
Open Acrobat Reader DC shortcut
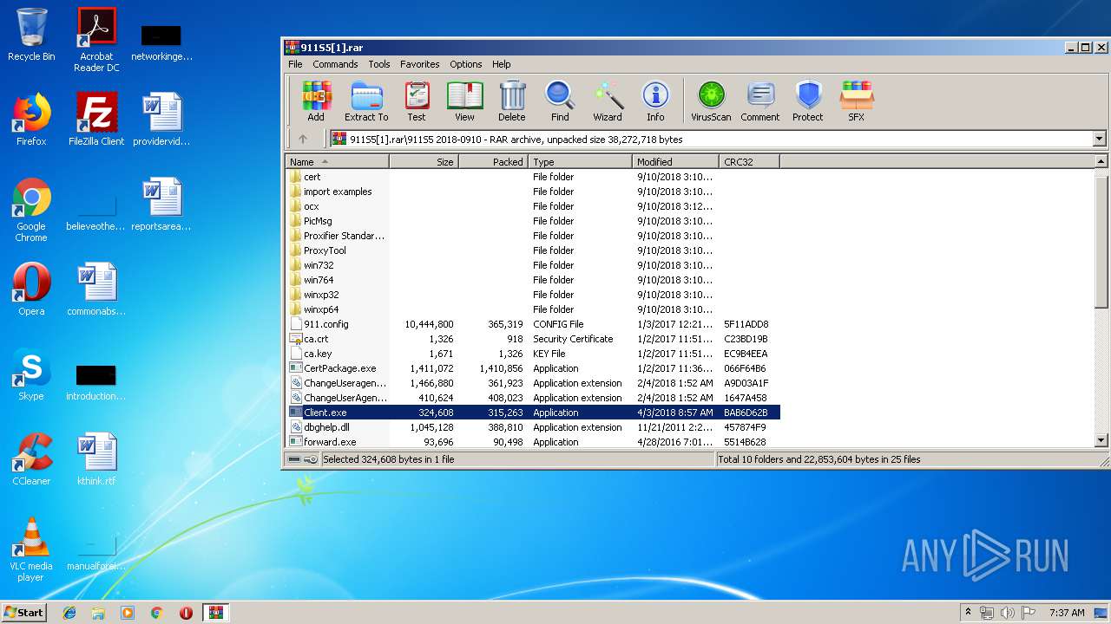(x=96, y=40)
